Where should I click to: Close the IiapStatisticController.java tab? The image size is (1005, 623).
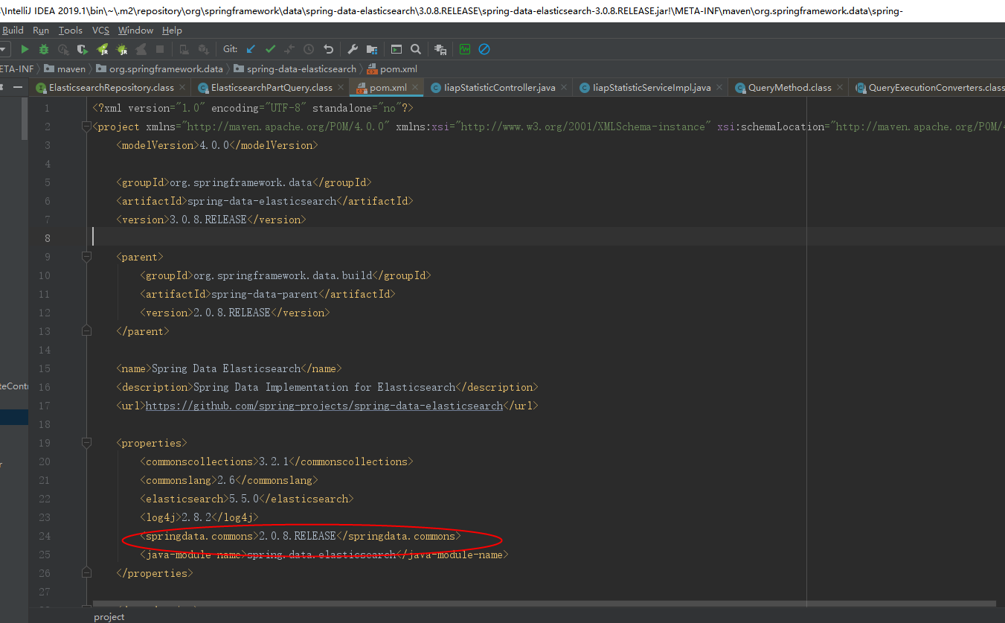564,88
